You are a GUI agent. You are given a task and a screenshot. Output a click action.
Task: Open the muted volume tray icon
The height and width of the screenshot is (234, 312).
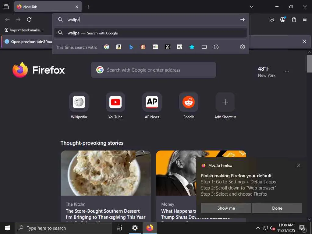(272, 228)
